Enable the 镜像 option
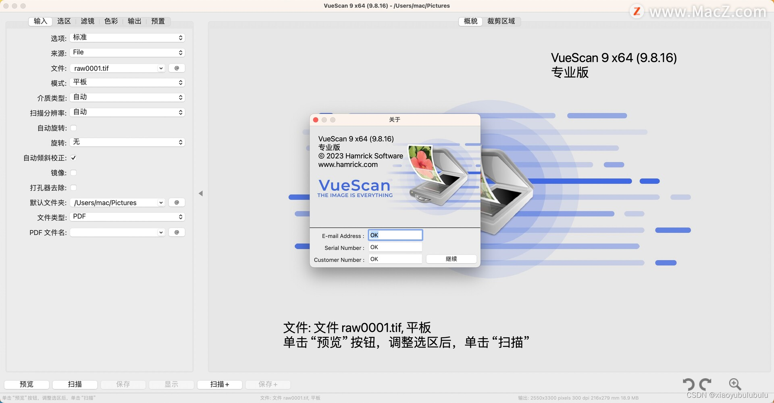This screenshot has width=774, height=403. (74, 172)
